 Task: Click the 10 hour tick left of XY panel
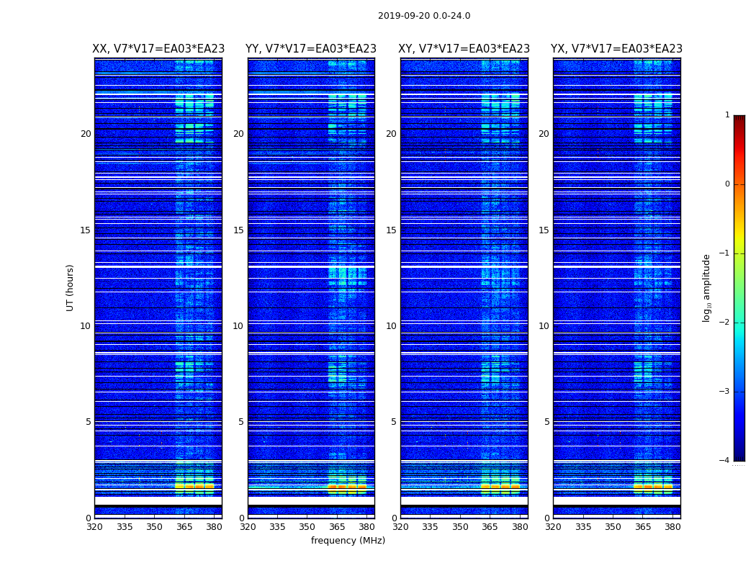(391, 326)
